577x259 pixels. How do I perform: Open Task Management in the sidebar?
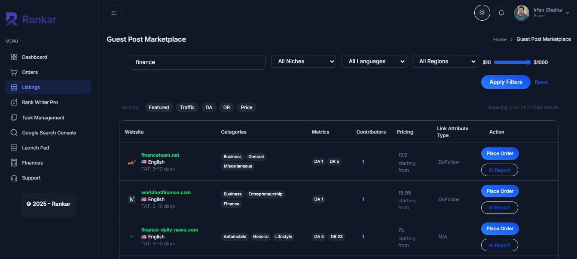click(x=43, y=117)
